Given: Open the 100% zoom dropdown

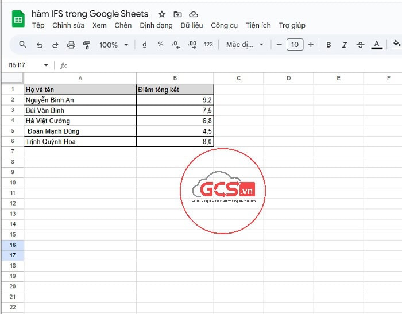Looking at the screenshot, I should (113, 45).
